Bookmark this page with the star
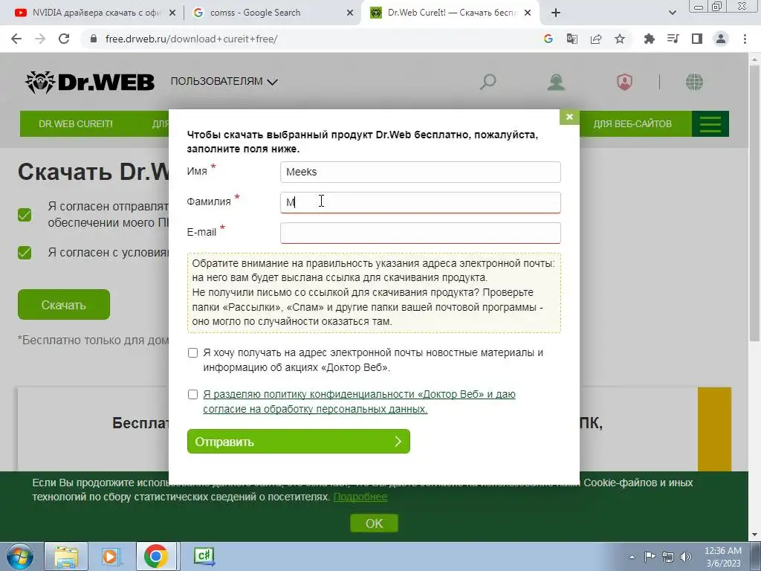The image size is (761, 571). click(620, 39)
